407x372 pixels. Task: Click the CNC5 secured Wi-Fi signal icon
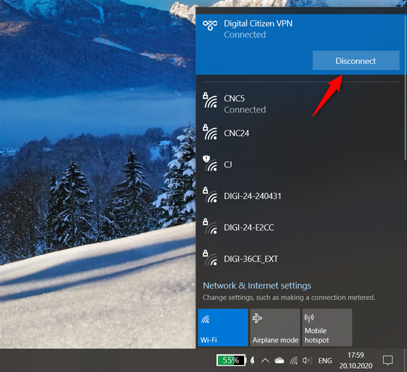(210, 100)
